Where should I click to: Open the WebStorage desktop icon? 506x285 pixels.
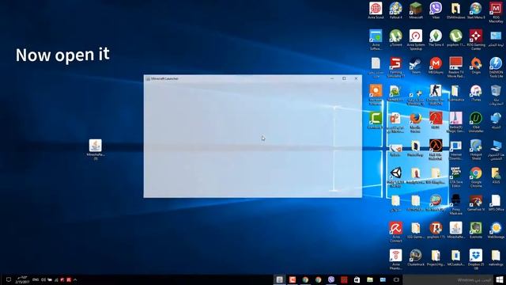pyautogui.click(x=496, y=230)
